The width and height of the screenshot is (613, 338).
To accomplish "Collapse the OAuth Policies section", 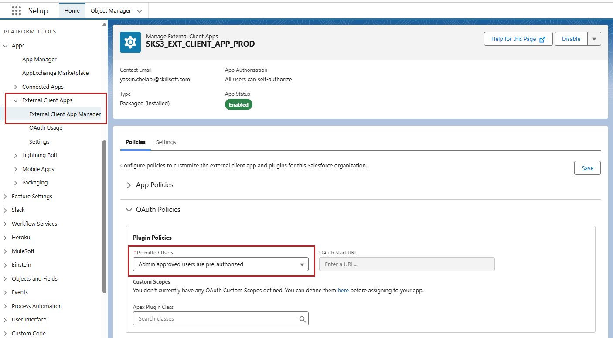I will click(129, 210).
